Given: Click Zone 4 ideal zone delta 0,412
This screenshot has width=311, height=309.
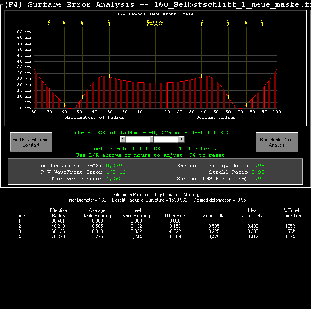Looking at the screenshot, I should coord(253,237).
